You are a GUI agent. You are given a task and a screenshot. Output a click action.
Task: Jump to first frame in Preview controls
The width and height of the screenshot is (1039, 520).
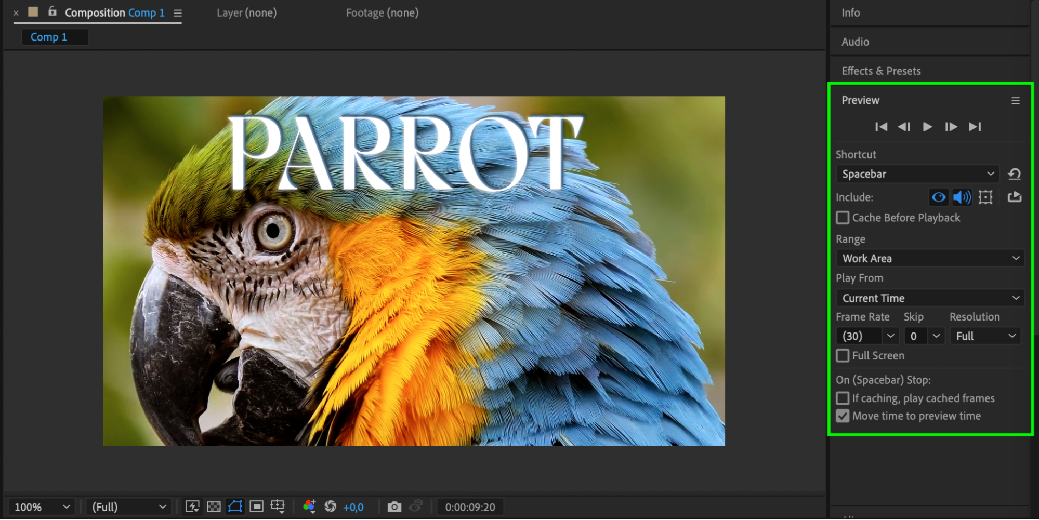[x=881, y=127]
